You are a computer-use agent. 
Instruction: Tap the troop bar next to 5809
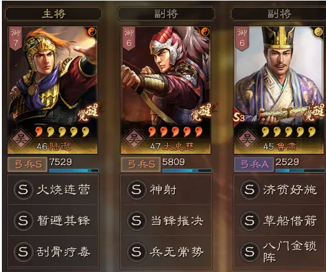click(x=187, y=171)
